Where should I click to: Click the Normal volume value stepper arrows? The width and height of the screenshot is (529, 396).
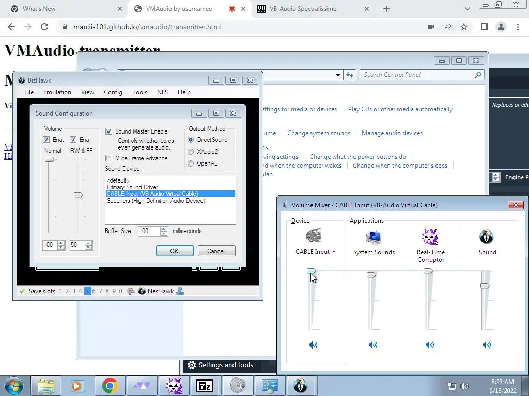[61, 245]
